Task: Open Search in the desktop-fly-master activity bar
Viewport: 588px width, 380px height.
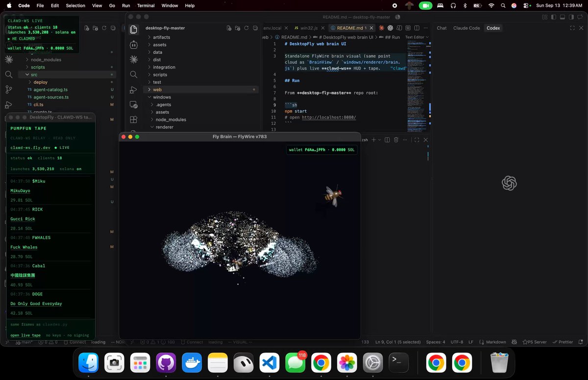Action: (134, 74)
